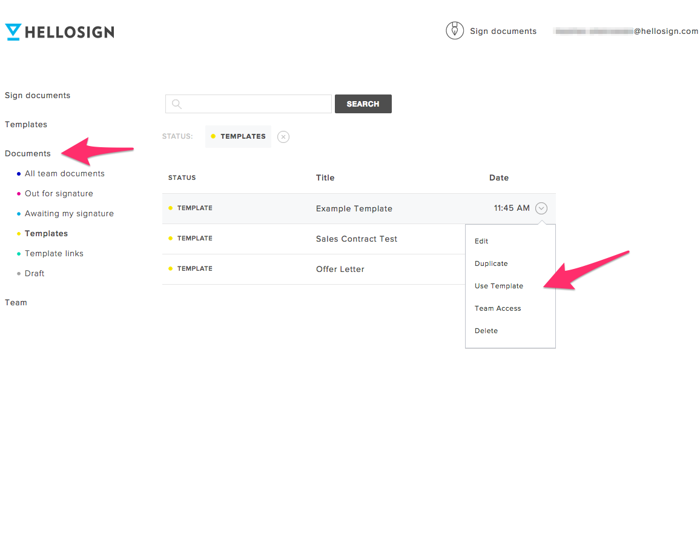Select the Offer Letter title
Image resolution: width=700 pixels, height=550 pixels.
340,269
